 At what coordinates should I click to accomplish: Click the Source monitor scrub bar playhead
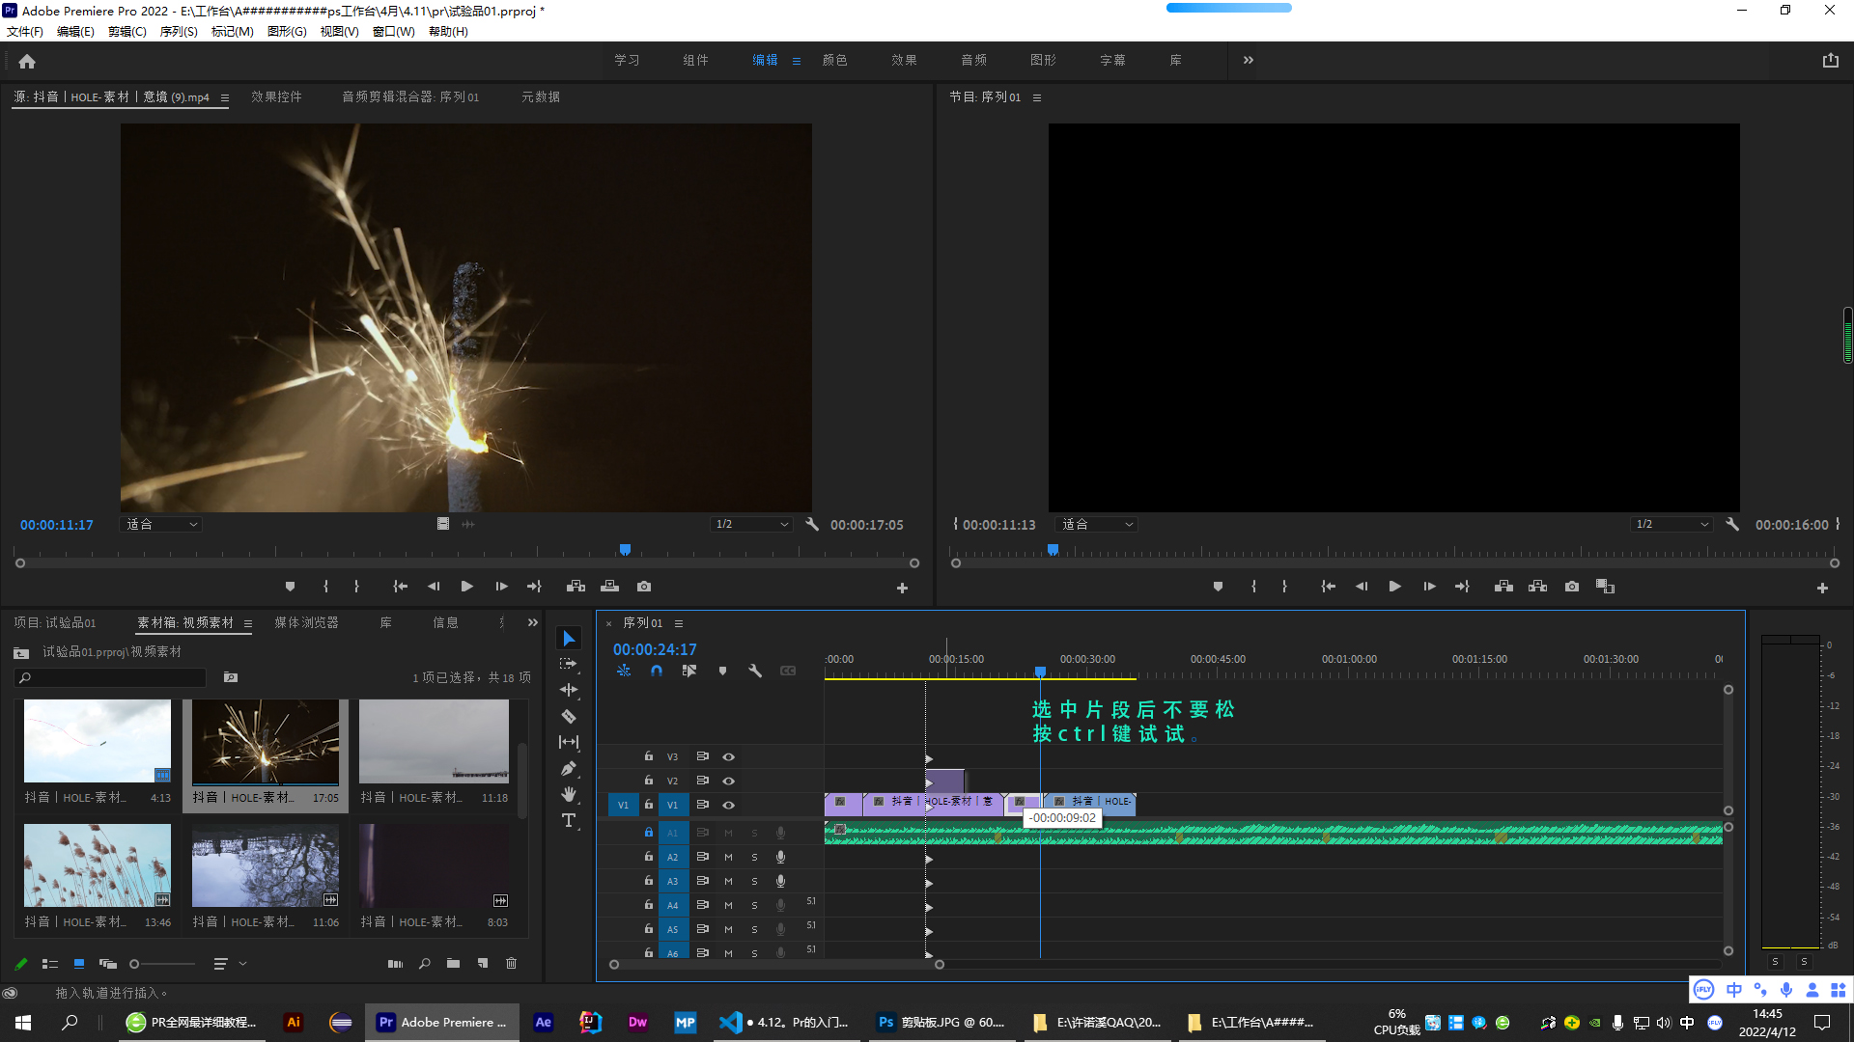(625, 549)
